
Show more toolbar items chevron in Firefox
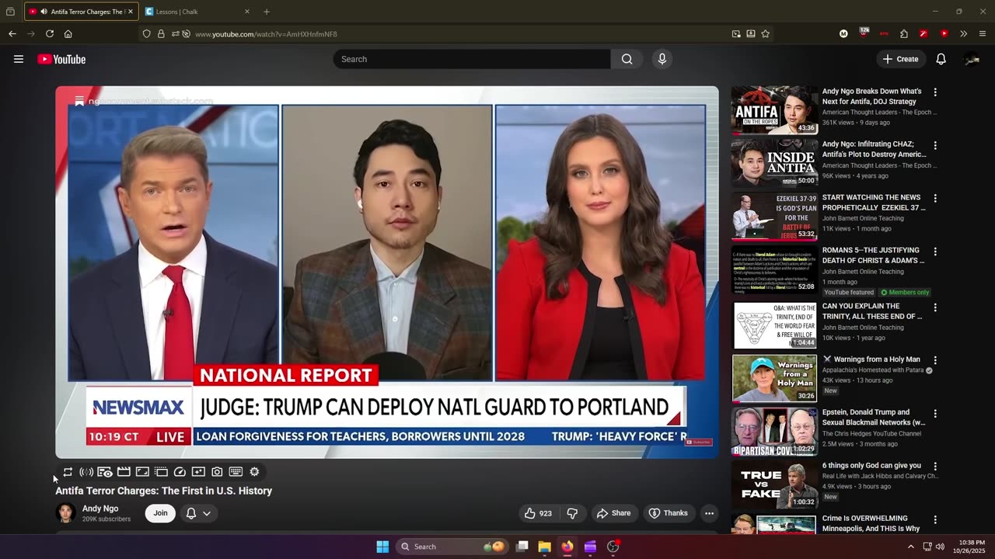(x=964, y=34)
